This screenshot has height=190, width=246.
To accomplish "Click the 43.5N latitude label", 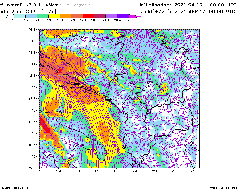I will pyautogui.click(x=33, y=76).
